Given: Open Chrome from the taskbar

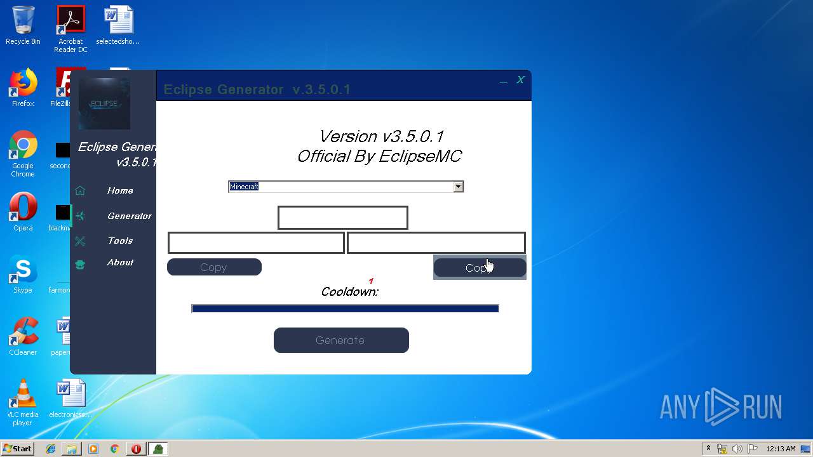Looking at the screenshot, I should coord(114,449).
